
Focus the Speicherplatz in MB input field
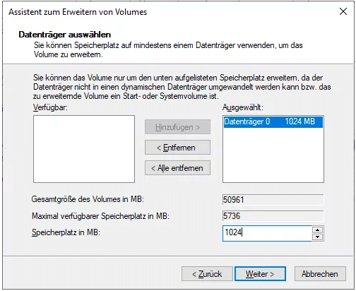pos(267,233)
